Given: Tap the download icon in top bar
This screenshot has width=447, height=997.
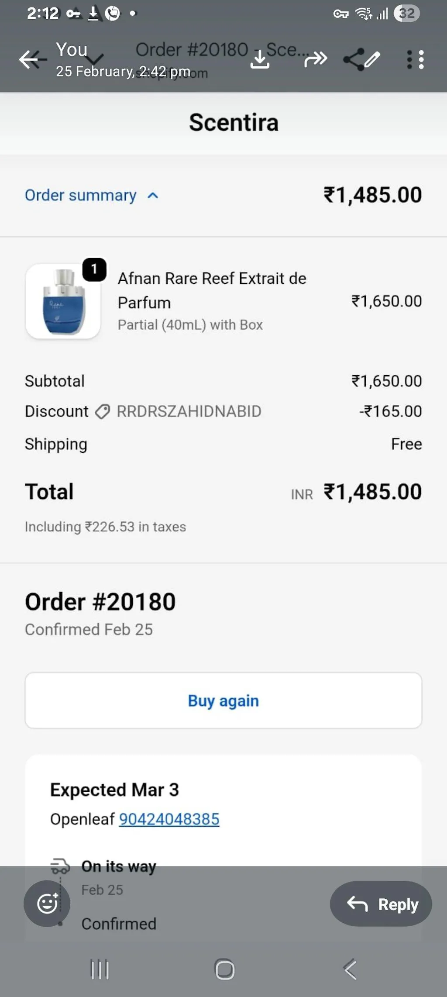Looking at the screenshot, I should tap(260, 59).
